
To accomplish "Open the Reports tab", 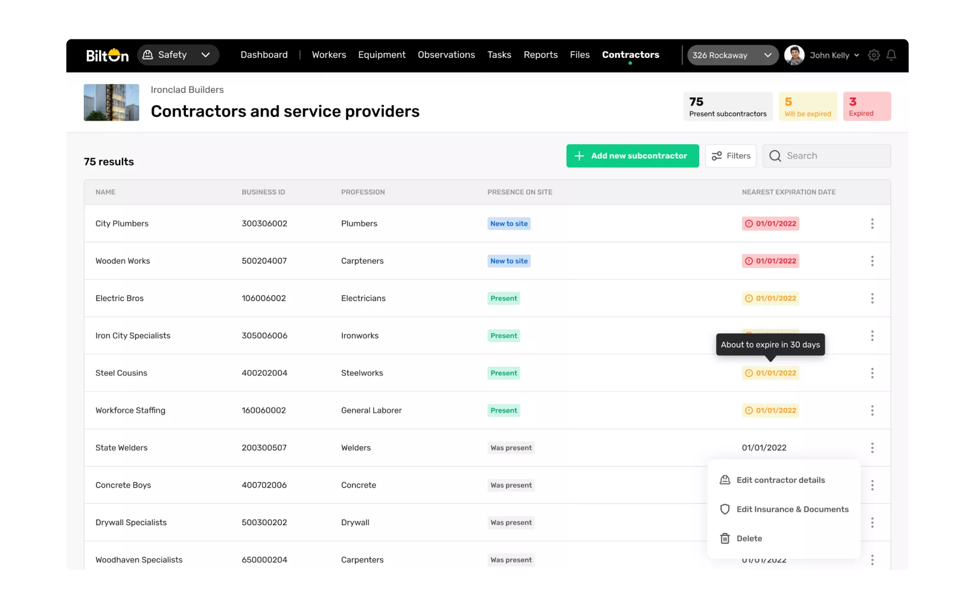I will pos(541,55).
